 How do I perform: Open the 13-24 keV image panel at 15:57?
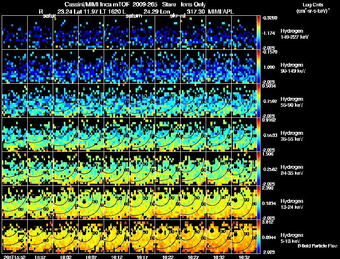40,202
